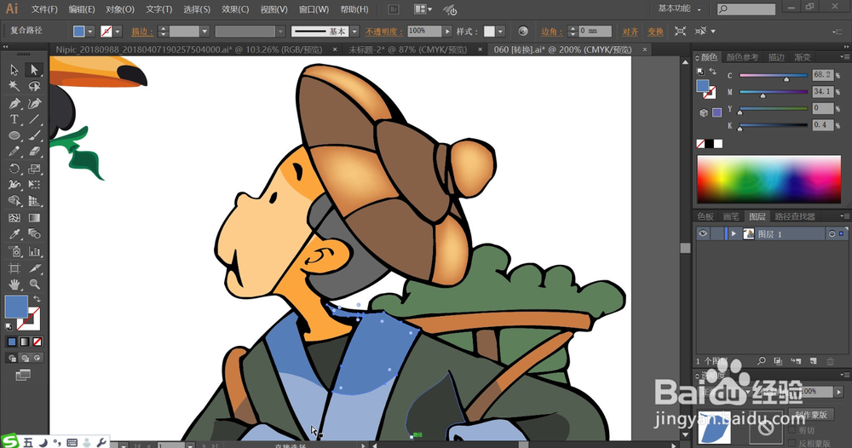Open the 效果(C) menu

coord(235,9)
